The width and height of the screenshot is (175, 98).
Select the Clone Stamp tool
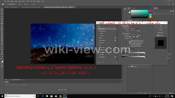[2, 28]
